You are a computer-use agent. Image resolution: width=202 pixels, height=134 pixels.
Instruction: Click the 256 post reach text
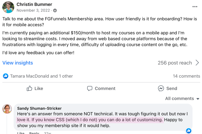click(175, 63)
